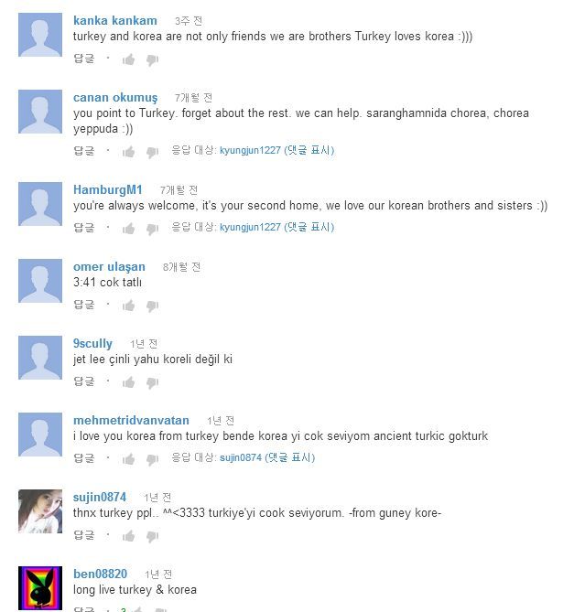Thumbs down 9scully's comment
This screenshot has width=563, height=612.
152,383
